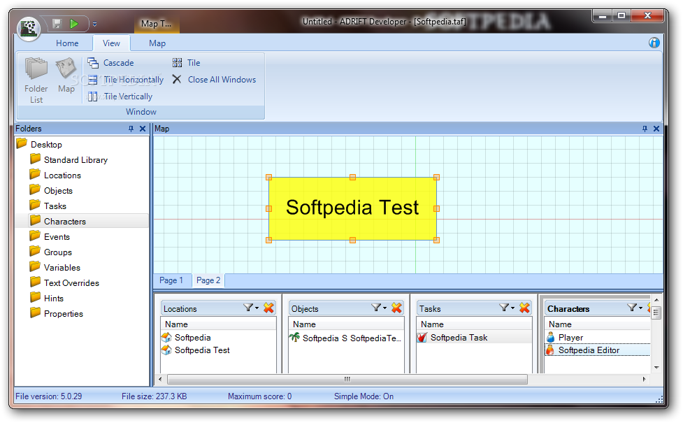
Task: Toggle the Folder List button
Action: click(36, 80)
